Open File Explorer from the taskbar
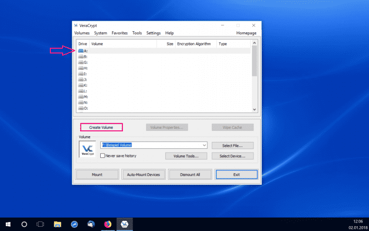 (56, 224)
